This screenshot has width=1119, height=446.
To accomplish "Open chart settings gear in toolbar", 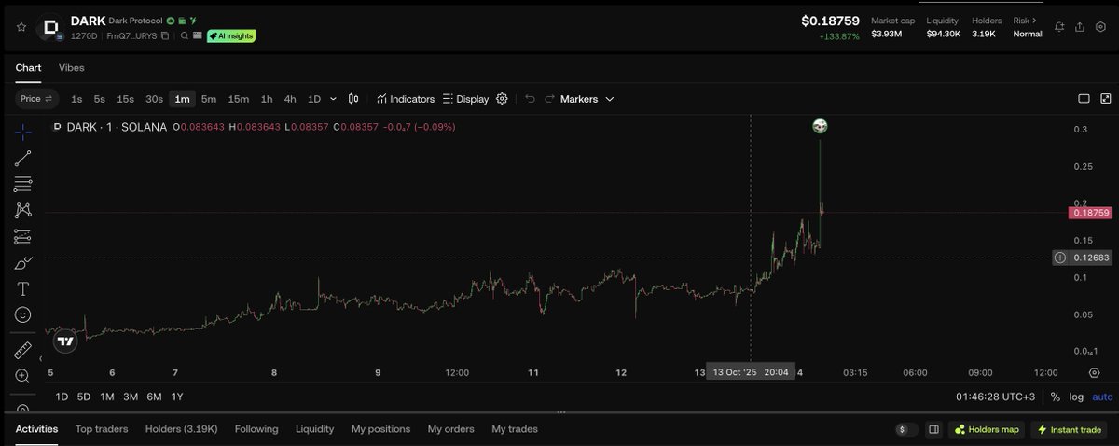I will point(502,99).
